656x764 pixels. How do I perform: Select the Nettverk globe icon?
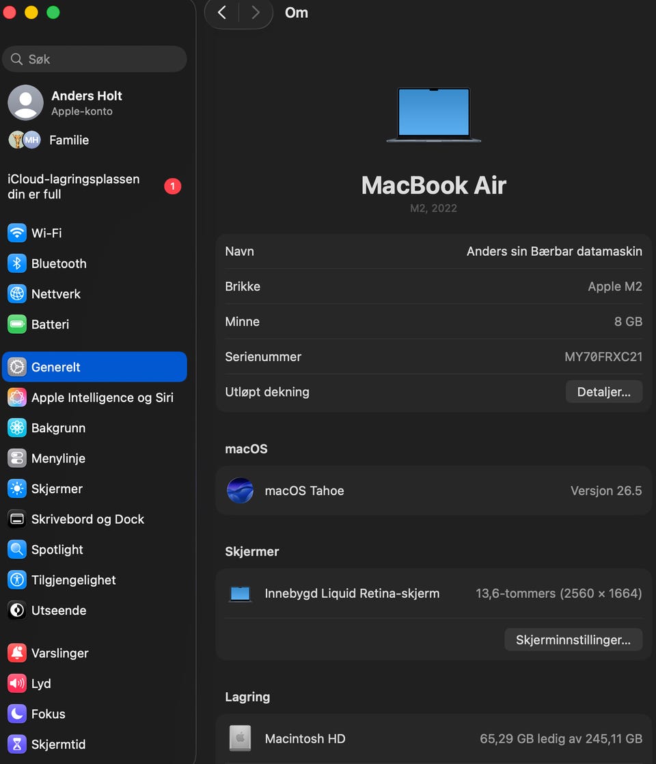pos(17,294)
